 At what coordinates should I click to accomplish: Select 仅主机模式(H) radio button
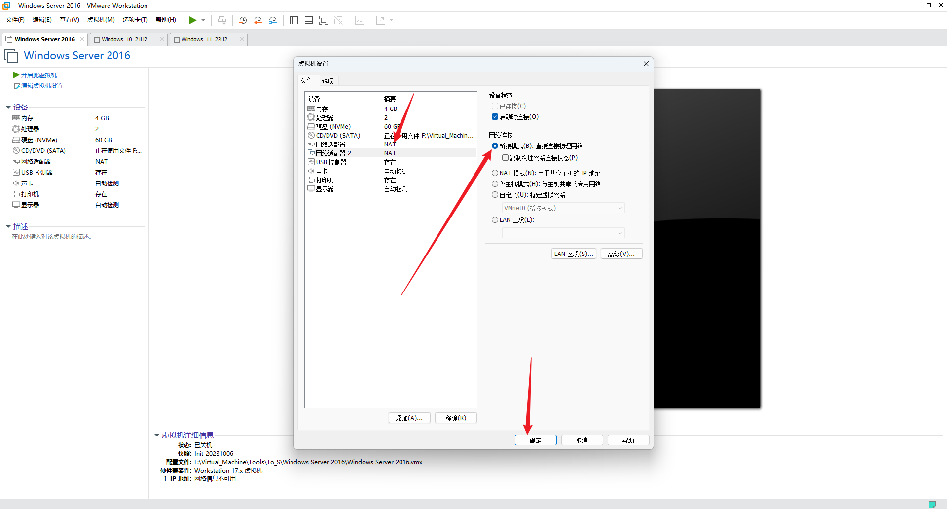pyautogui.click(x=495, y=184)
